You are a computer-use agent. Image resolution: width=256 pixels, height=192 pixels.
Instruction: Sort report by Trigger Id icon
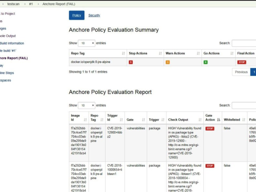(121, 120)
